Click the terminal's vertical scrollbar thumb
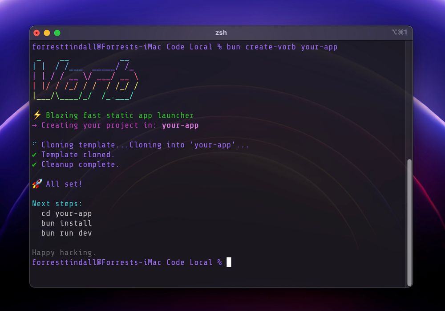The height and width of the screenshot is (311, 445). click(409, 223)
